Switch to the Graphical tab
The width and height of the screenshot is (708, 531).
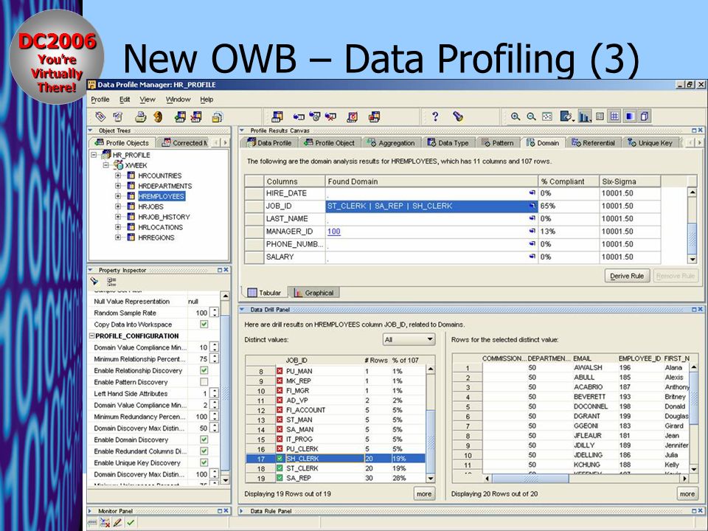click(x=314, y=293)
